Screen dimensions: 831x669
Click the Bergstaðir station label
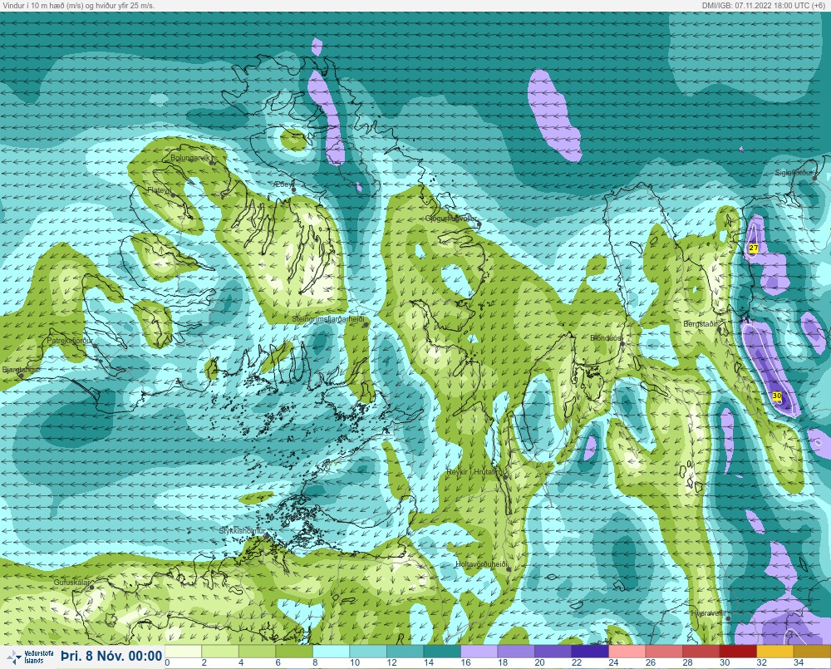coord(700,323)
